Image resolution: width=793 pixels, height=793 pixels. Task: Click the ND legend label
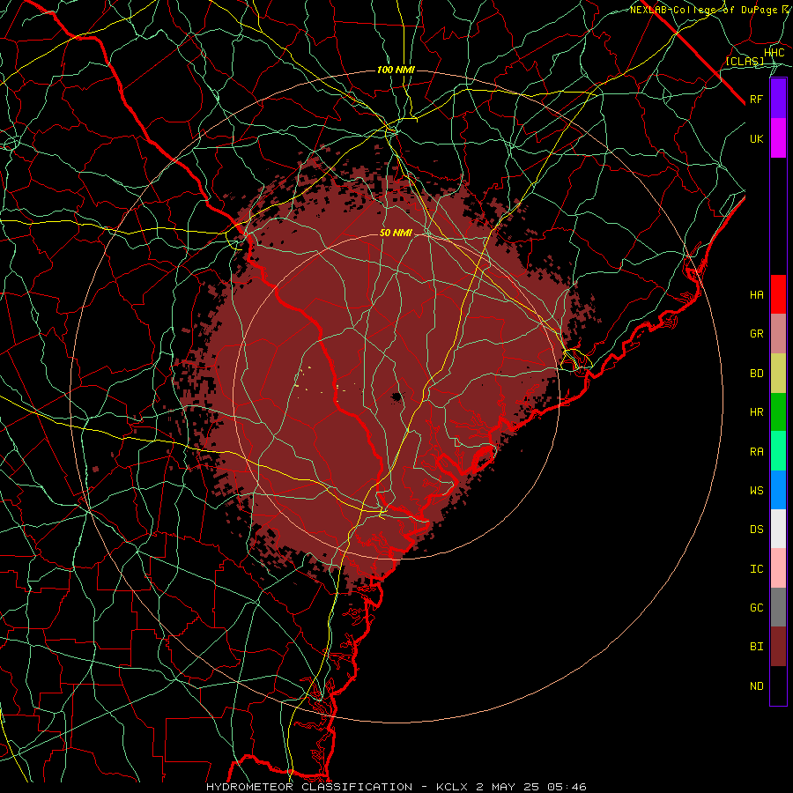point(756,686)
